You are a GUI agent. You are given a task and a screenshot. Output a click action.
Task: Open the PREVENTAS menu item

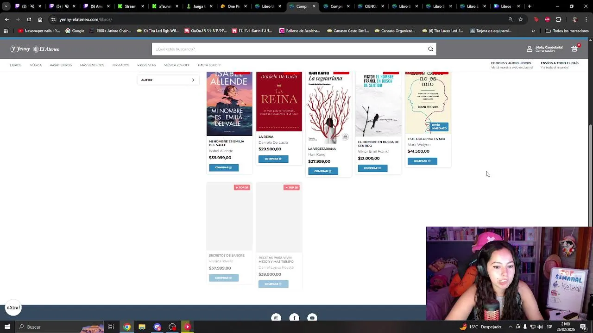[146, 65]
